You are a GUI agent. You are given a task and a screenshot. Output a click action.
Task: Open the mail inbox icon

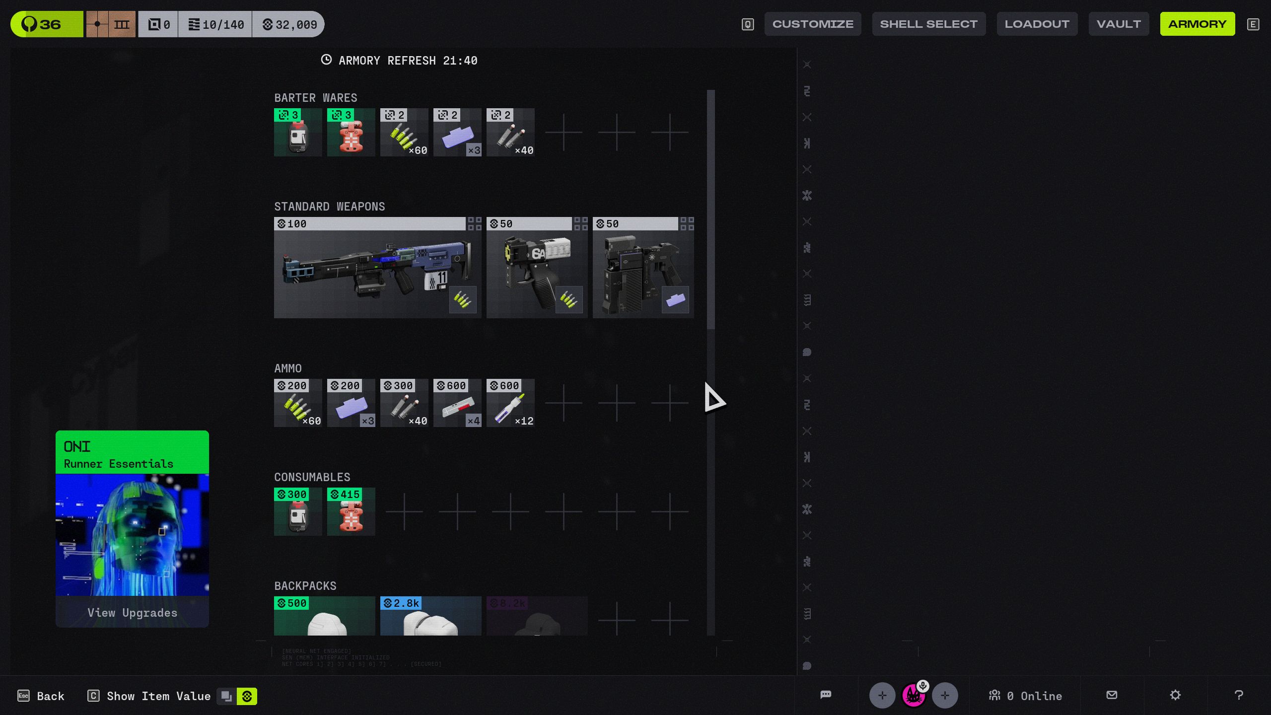pyautogui.click(x=1112, y=695)
